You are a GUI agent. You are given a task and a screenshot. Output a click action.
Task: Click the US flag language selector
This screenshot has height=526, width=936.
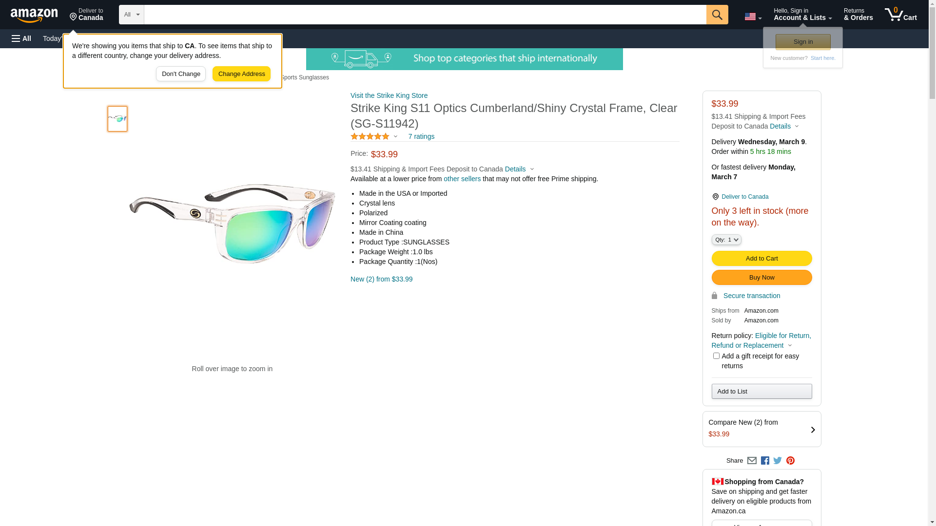[x=753, y=17]
